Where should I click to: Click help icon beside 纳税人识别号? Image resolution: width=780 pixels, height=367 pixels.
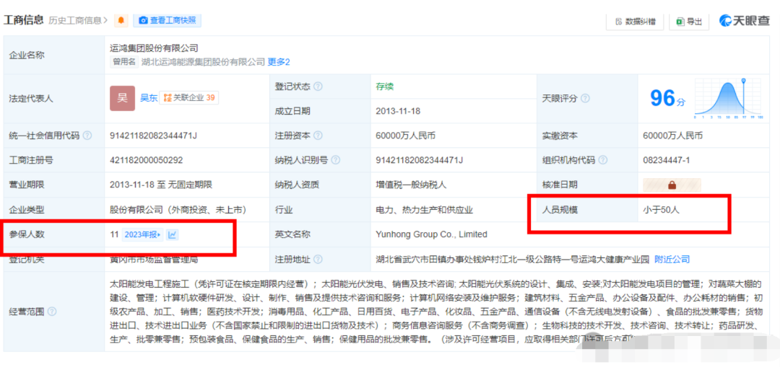tap(335, 160)
